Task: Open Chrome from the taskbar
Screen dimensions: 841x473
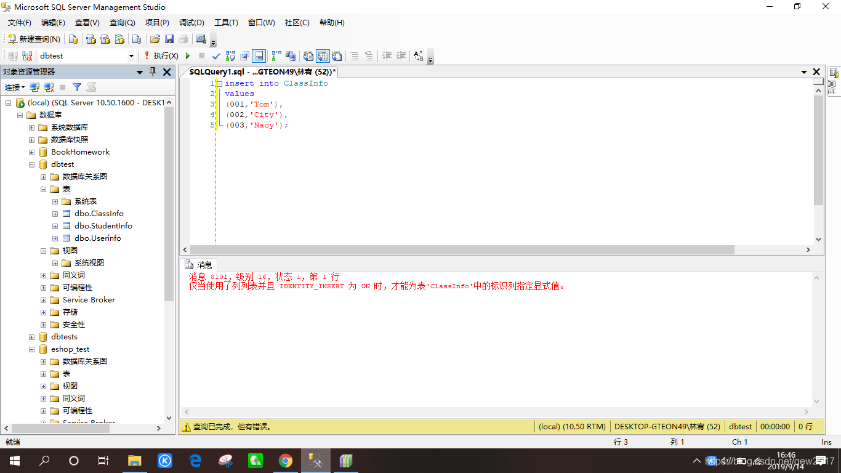Action: tap(285, 461)
